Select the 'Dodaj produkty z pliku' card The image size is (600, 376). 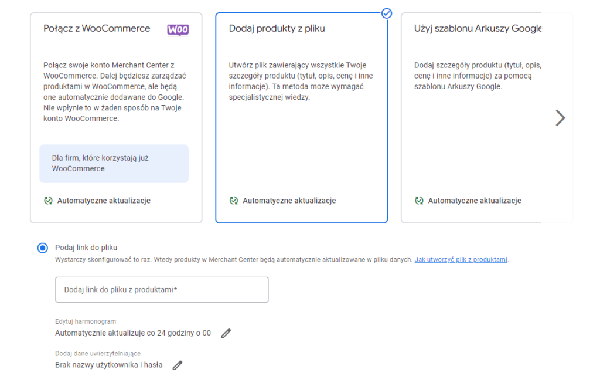tap(302, 118)
